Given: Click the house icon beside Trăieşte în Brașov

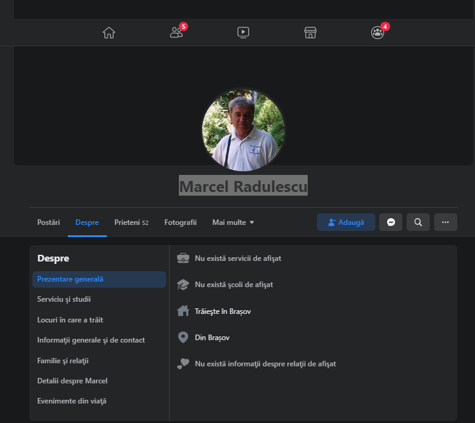Looking at the screenshot, I should point(183,311).
